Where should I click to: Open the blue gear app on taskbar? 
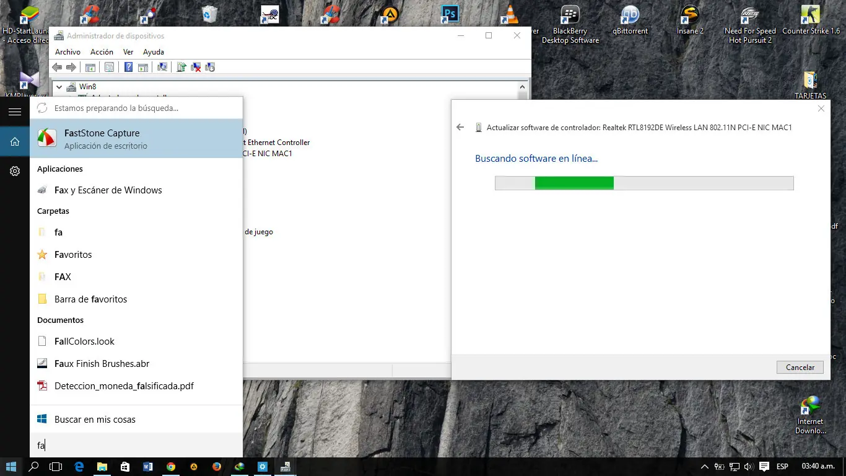[x=263, y=467]
